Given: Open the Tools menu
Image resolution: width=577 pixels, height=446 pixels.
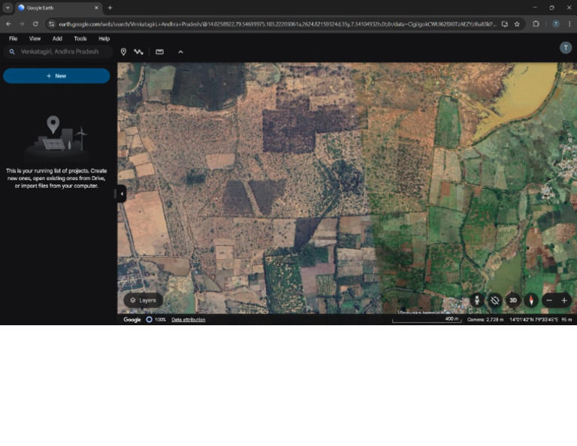Looking at the screenshot, I should [80, 38].
